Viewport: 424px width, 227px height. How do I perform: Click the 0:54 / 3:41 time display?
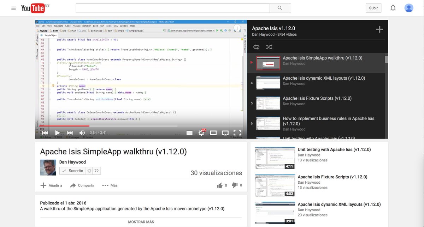(98, 133)
